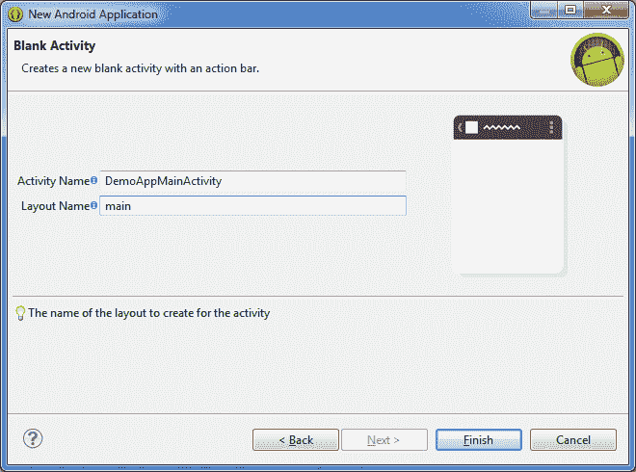Viewport: 636px width, 472px height.
Task: Open help via question mark icon
Action: click(x=33, y=438)
